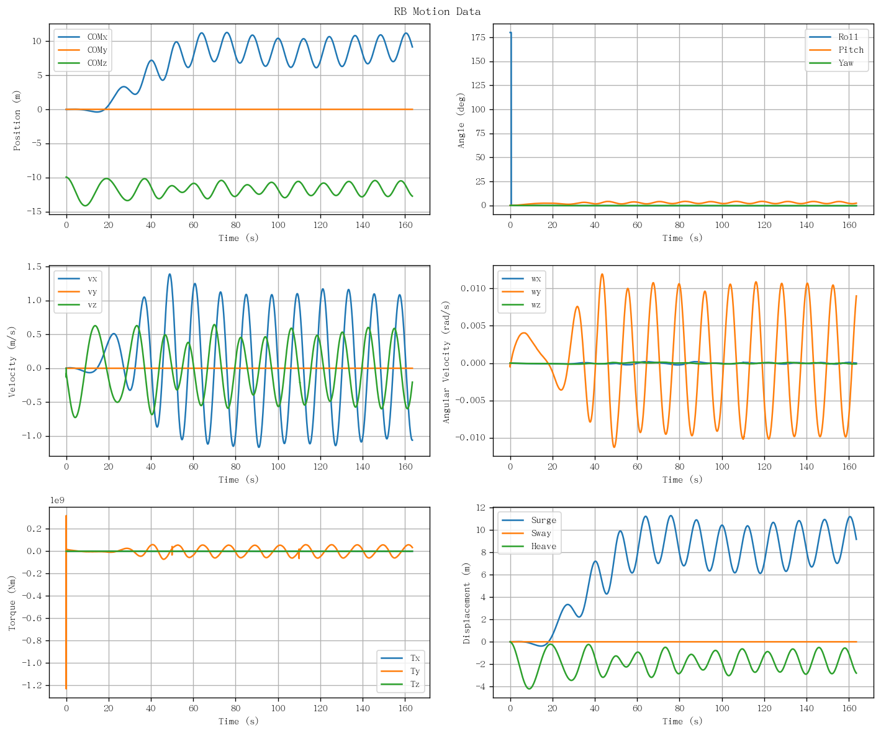Click the Heave legend entry
Viewport: 881px width, 733px height.
pyautogui.click(x=530, y=546)
